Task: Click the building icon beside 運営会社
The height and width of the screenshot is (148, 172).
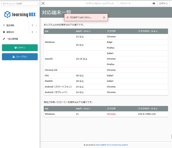Action: click(4, 32)
